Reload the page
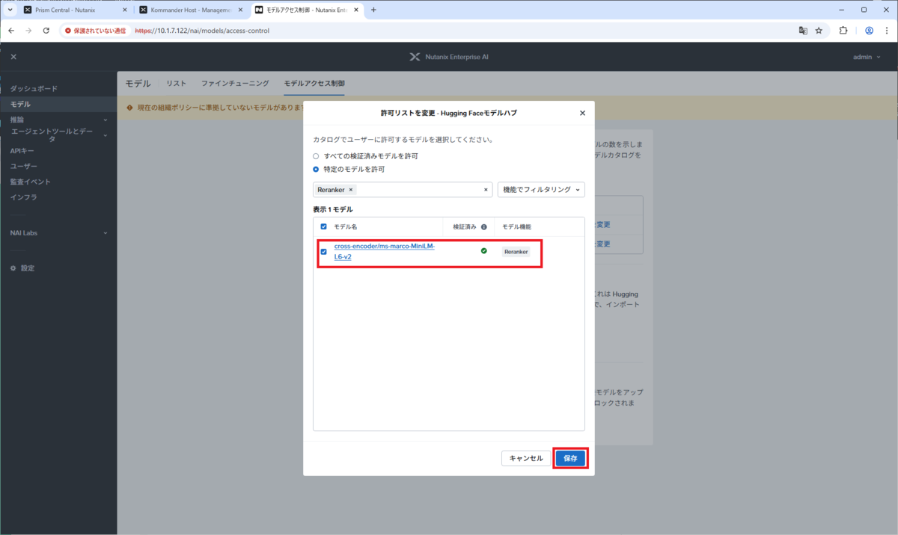 46,31
